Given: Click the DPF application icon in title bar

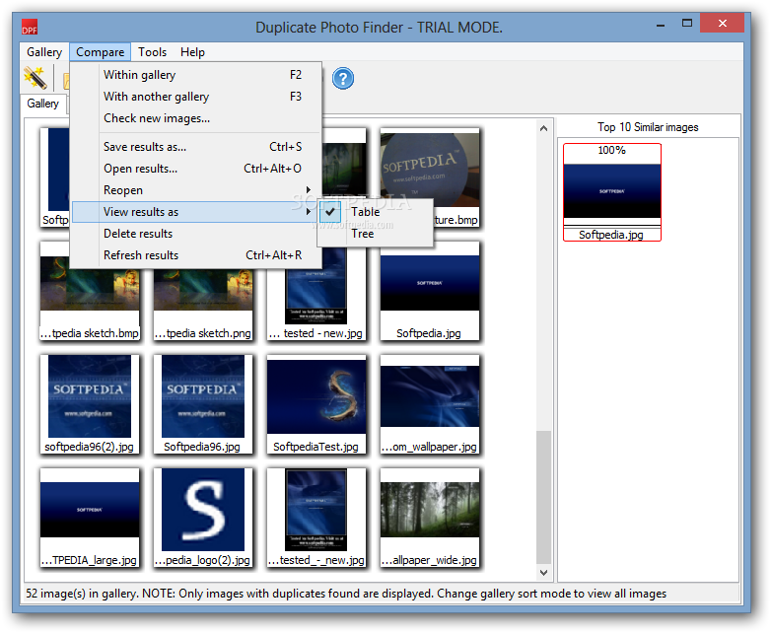Looking at the screenshot, I should click(30, 27).
